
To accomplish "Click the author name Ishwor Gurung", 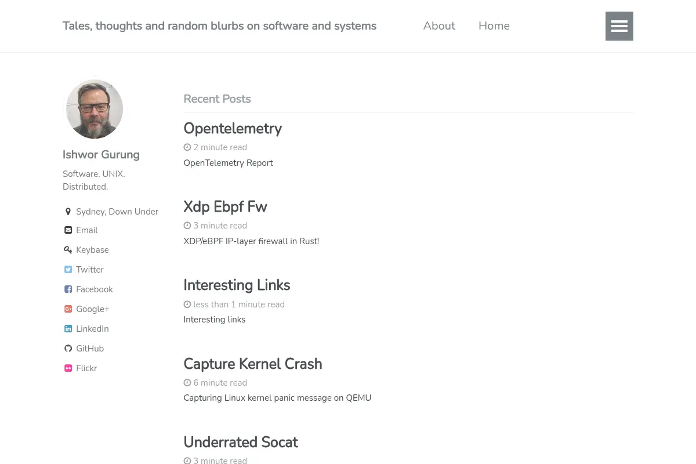I will coord(101,155).
